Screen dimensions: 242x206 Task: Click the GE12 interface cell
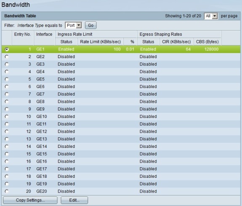pyautogui.click(x=42, y=131)
